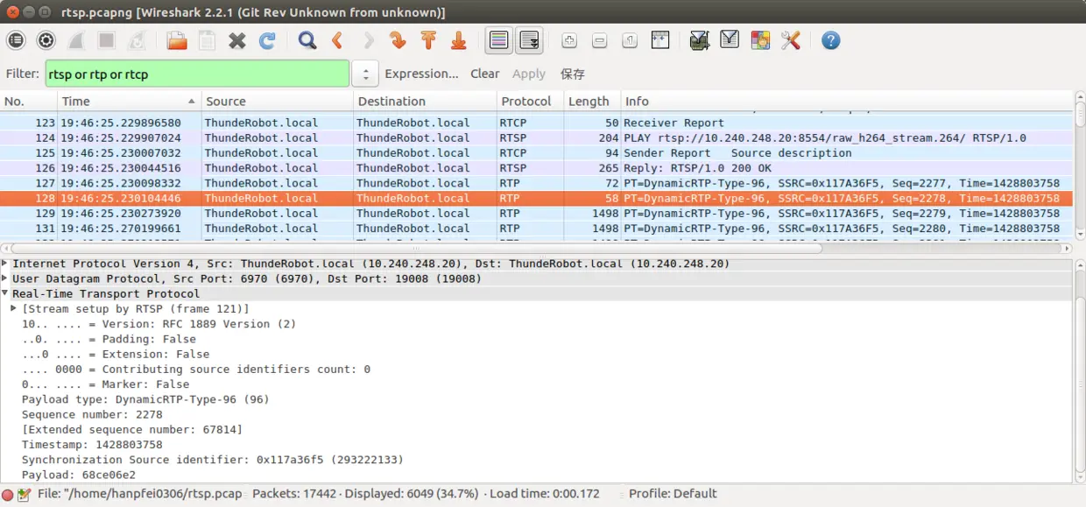Screen dimensions: 1086x507
Task: Click the 保存 filter save button
Action: [x=573, y=74]
